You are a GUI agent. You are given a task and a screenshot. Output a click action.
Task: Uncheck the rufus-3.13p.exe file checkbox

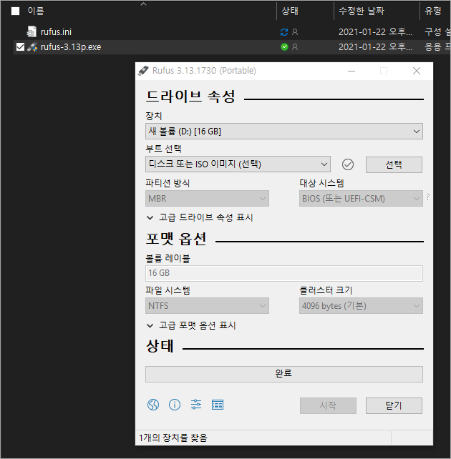coord(20,47)
